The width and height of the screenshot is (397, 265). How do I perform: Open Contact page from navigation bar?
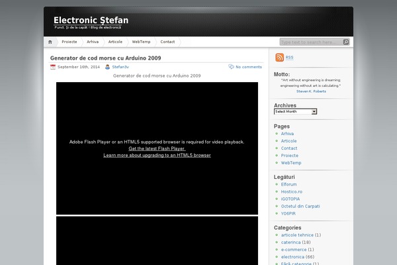click(167, 42)
